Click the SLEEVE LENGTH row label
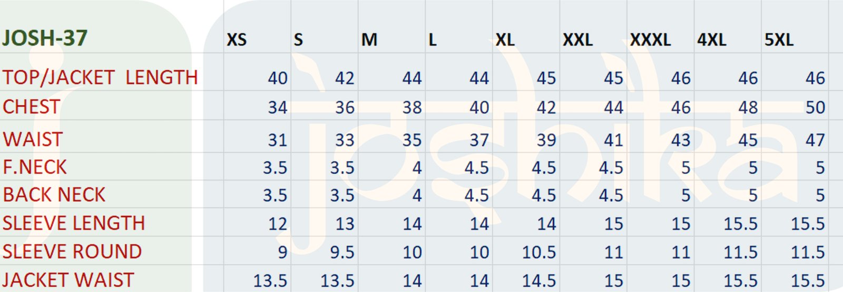 [74, 223]
